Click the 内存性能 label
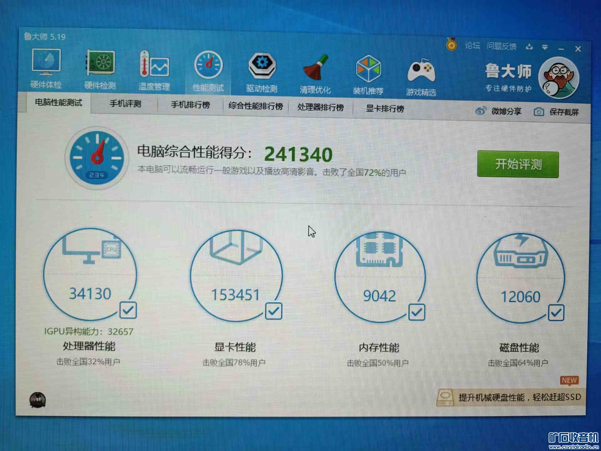 click(x=379, y=347)
